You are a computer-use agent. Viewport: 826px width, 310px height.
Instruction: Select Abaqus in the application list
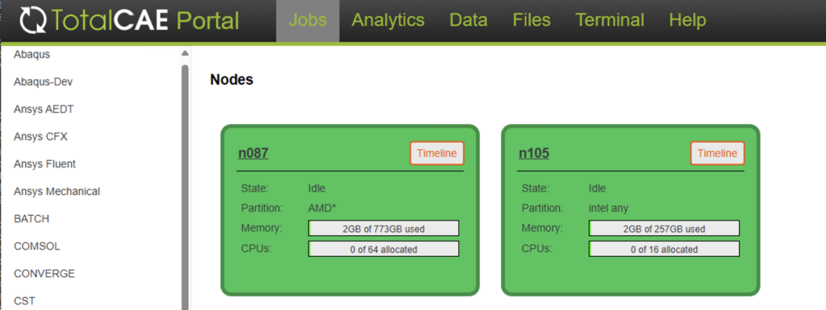click(32, 54)
